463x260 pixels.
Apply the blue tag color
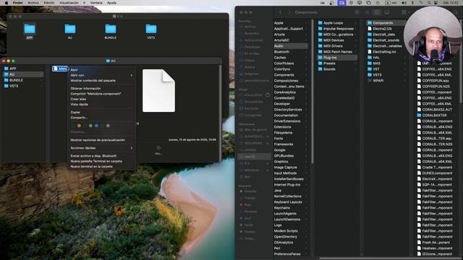(96, 126)
